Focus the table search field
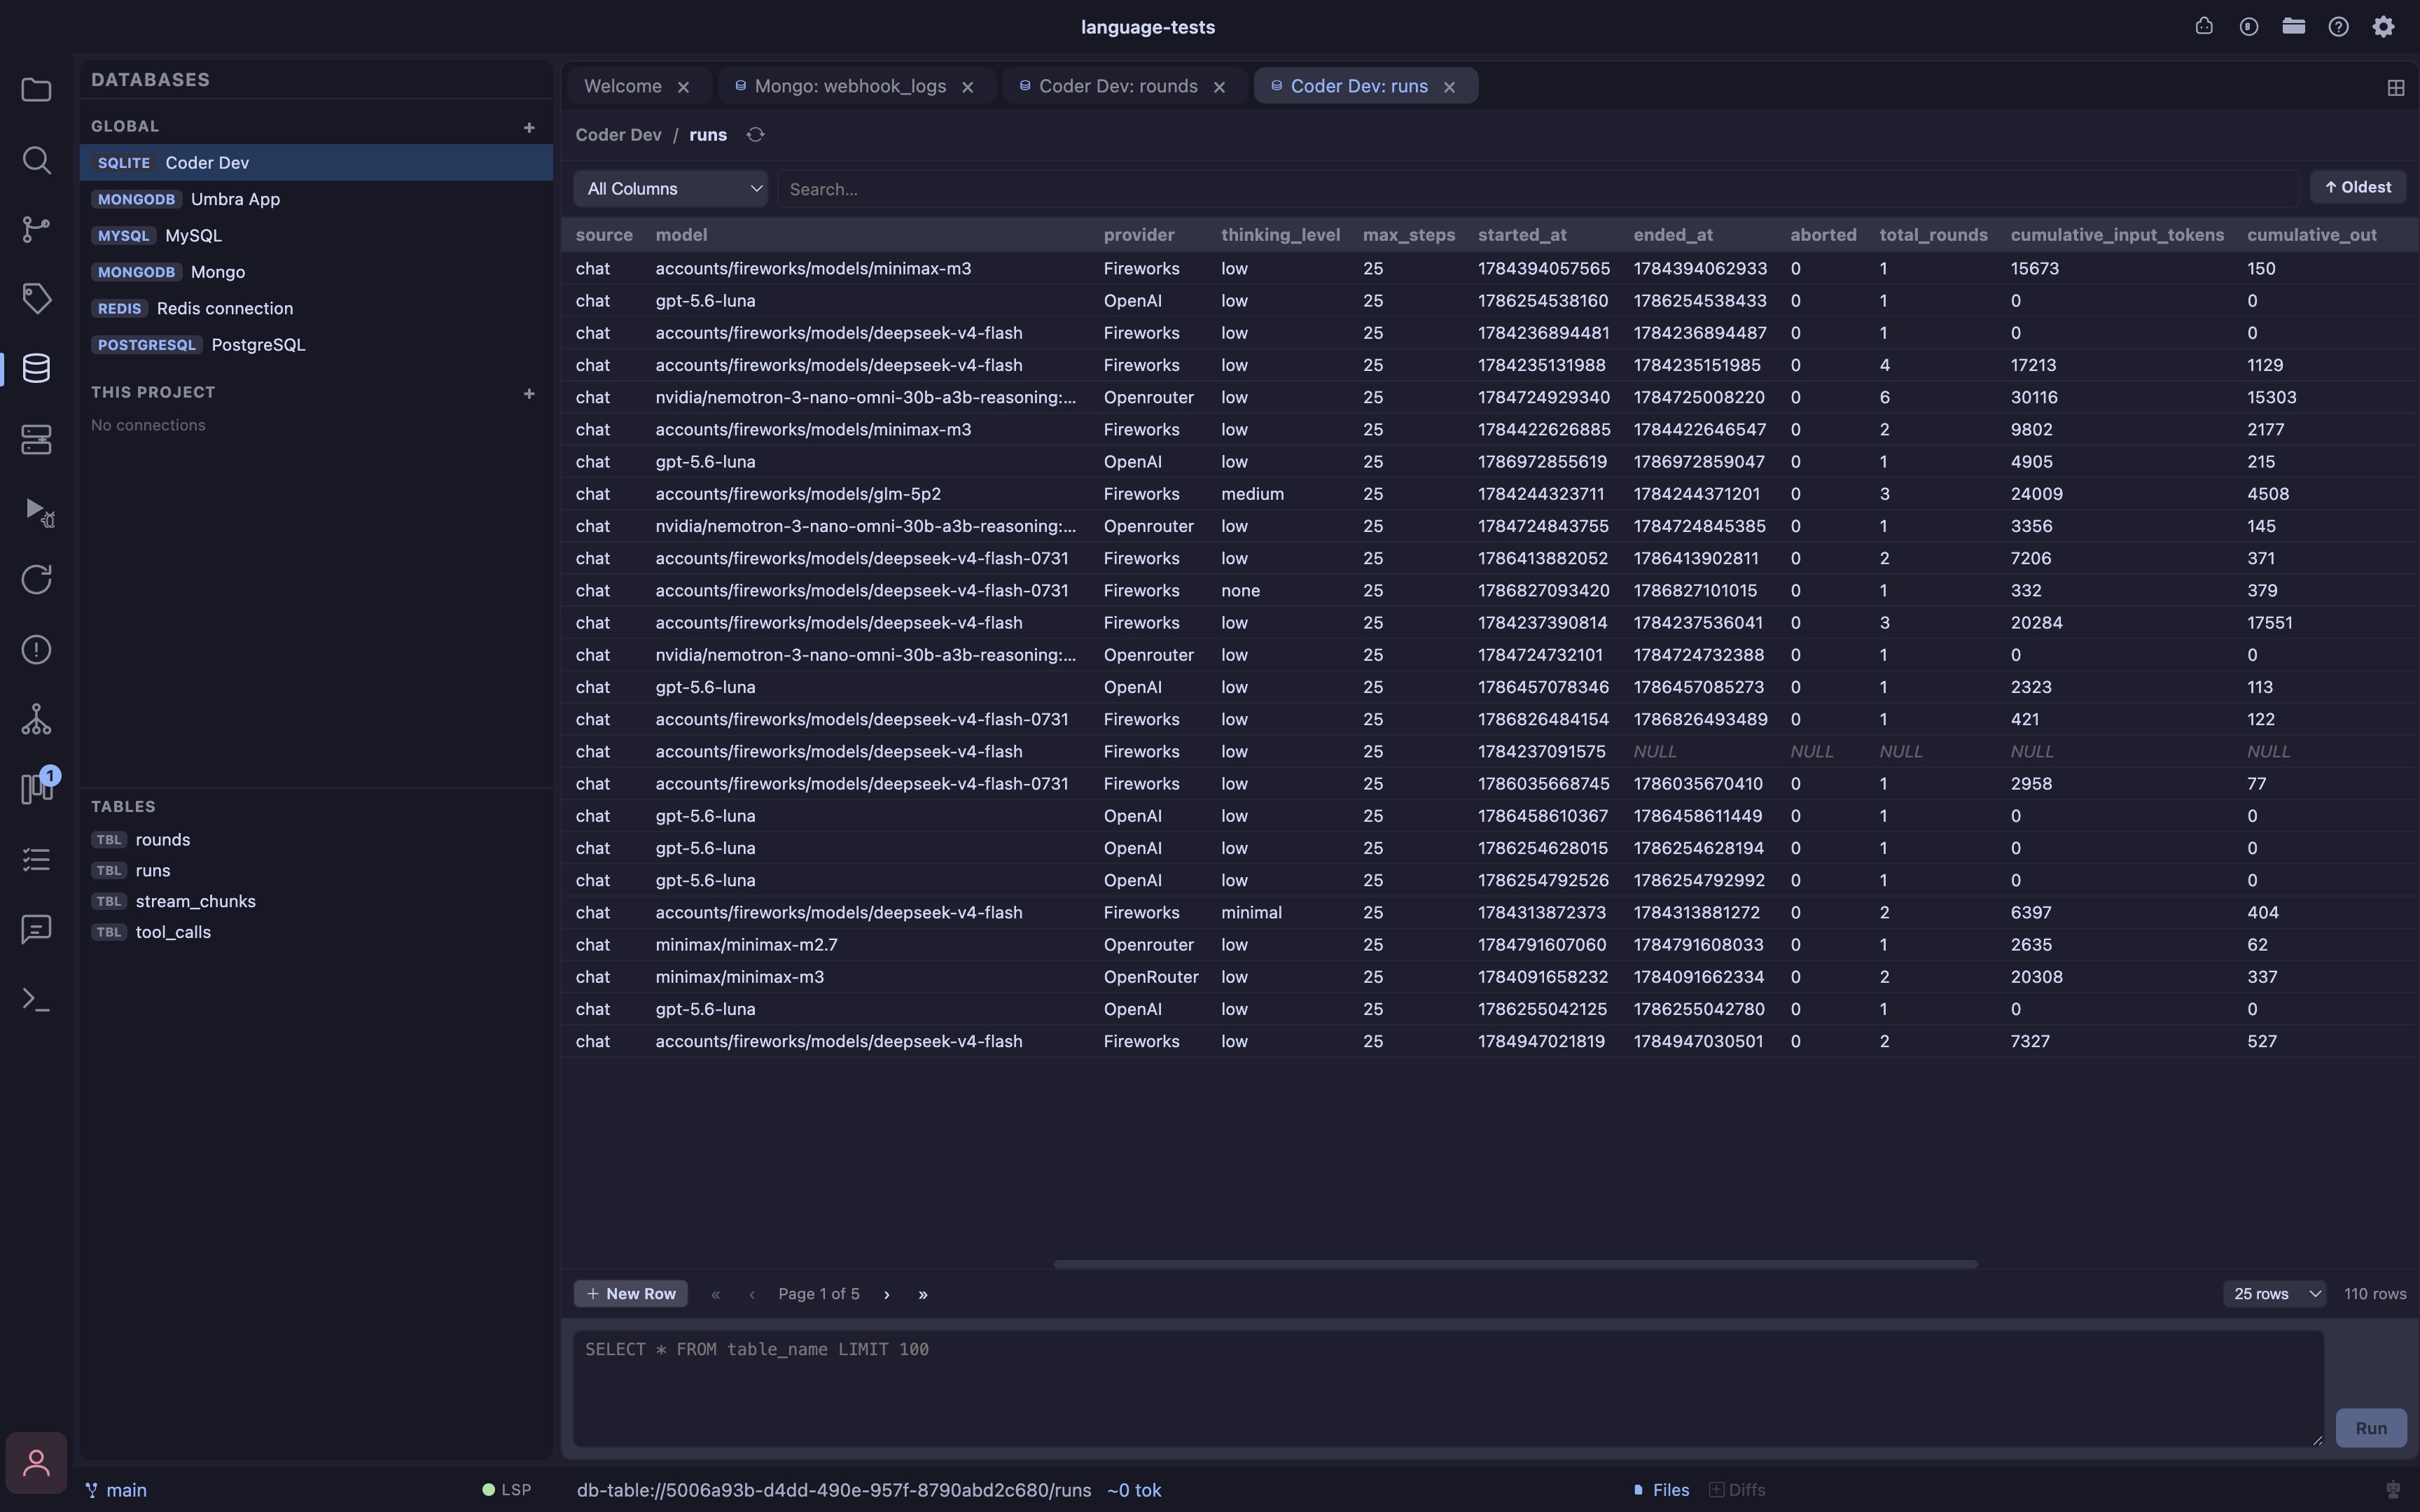Screen dimensions: 2420x1512 point(1538,189)
